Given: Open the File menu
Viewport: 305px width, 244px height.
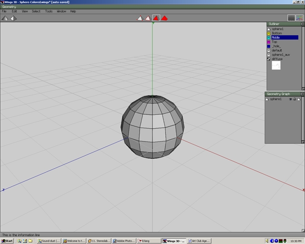Looking at the screenshot, I should [x=4, y=11].
